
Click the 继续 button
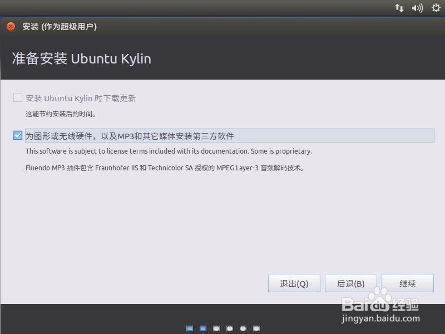tap(408, 283)
